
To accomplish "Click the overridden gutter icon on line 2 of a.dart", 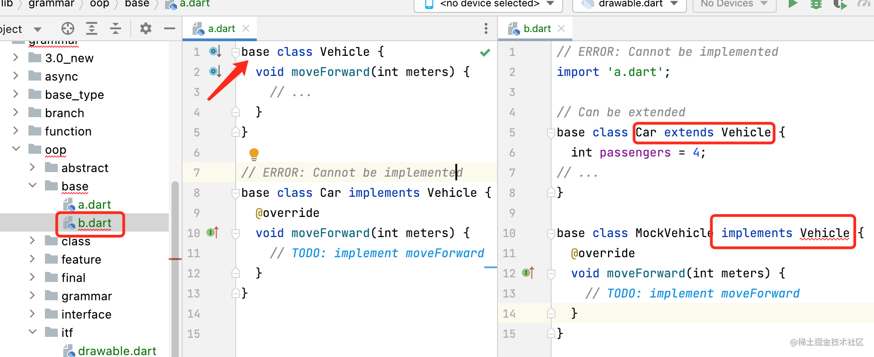I will pos(215,71).
